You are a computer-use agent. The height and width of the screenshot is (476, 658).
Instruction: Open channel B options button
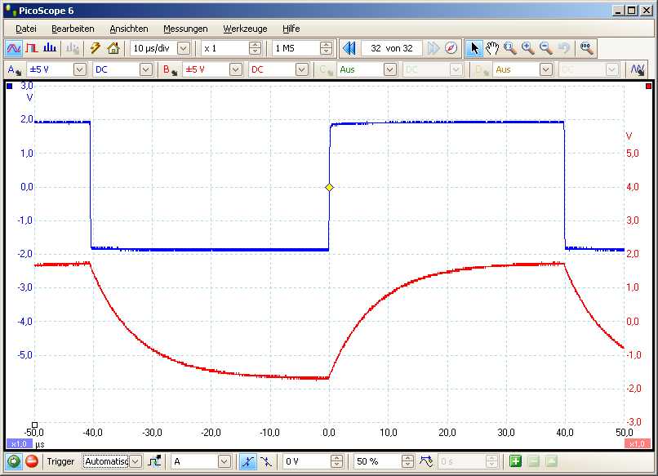[x=170, y=70]
